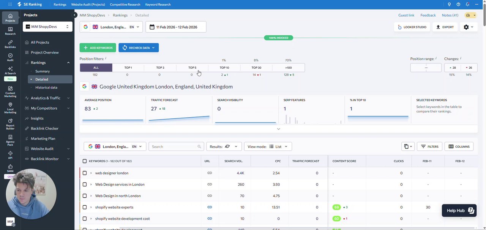Image resolution: width=486 pixels, height=230 pixels.
Task: Click the Add Keywords button
Action: pos(98,48)
